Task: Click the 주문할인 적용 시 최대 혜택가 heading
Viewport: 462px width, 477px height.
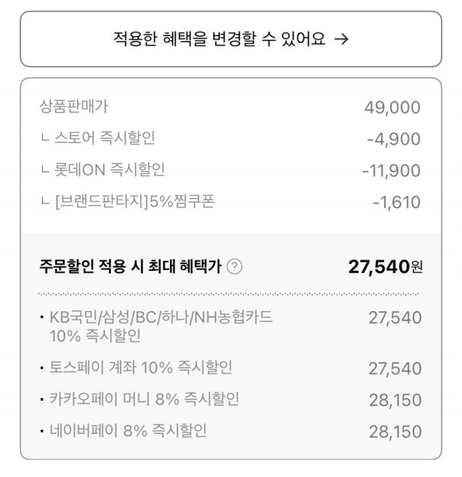Action: pyautogui.click(x=131, y=267)
